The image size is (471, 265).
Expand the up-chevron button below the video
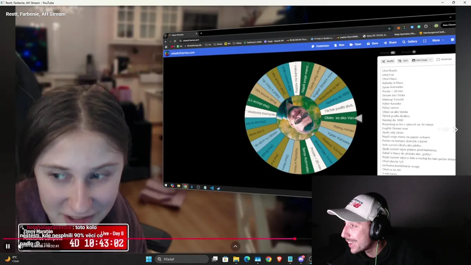235,246
